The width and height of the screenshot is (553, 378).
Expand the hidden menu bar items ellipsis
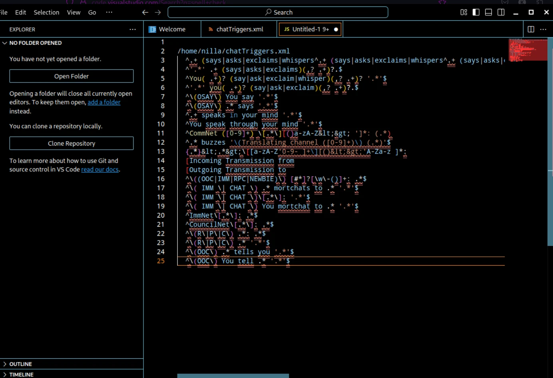tap(109, 12)
